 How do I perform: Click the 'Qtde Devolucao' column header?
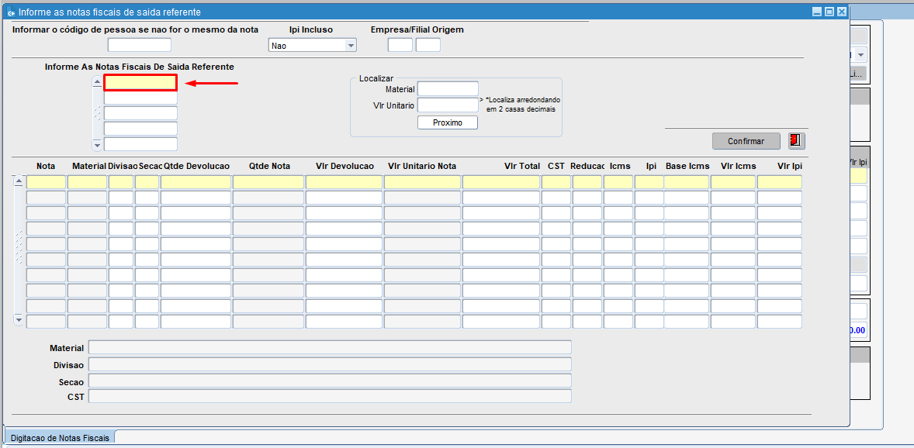(196, 166)
